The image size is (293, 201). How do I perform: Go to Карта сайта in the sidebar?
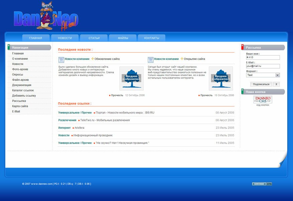click(x=20, y=106)
